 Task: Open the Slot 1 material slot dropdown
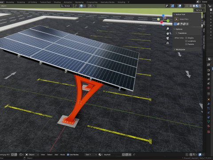[x=91, y=155]
